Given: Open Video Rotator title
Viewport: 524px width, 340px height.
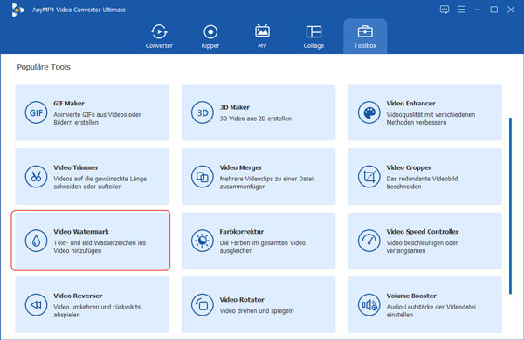Looking at the screenshot, I should 242,300.
